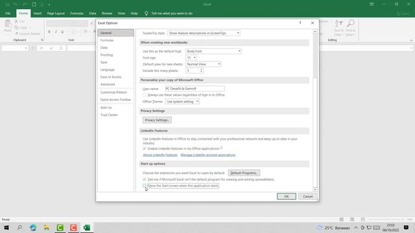Click the Cut scissors icon
Image resolution: width=415 pixels, height=233 pixels.
point(16,21)
